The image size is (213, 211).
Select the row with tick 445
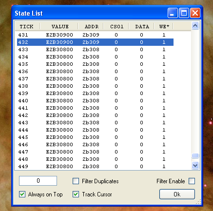click(95, 137)
